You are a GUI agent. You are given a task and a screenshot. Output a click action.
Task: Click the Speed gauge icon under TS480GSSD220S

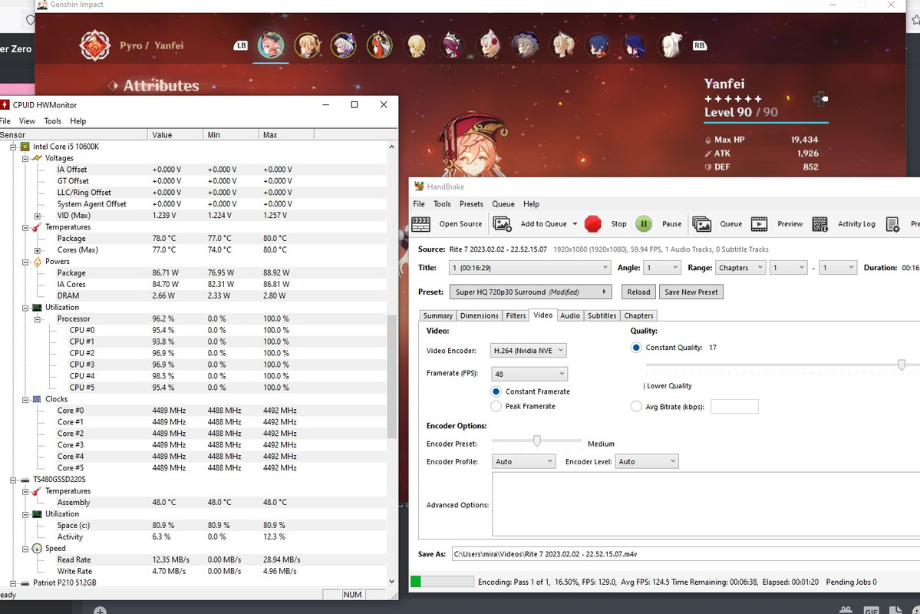tap(37, 548)
